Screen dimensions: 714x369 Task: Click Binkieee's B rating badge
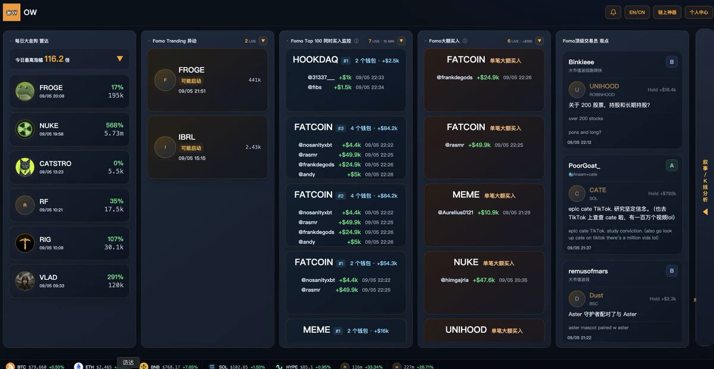coord(672,62)
